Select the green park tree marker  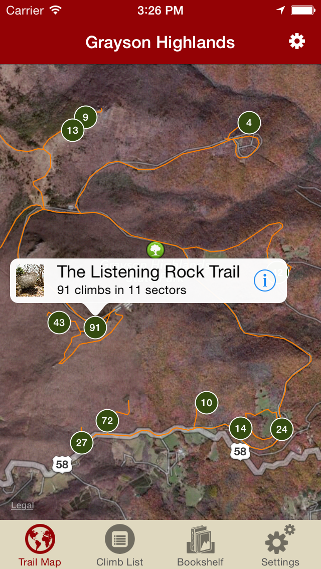tap(155, 249)
